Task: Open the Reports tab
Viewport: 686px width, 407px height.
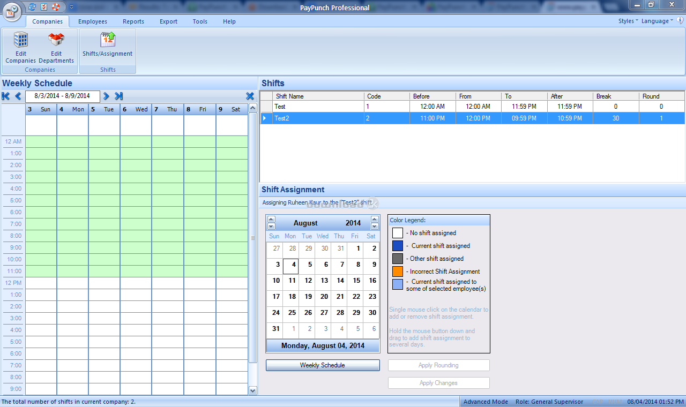Action: 133,21
